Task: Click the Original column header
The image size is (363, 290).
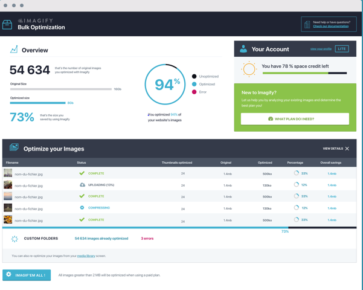Action: coord(226,163)
